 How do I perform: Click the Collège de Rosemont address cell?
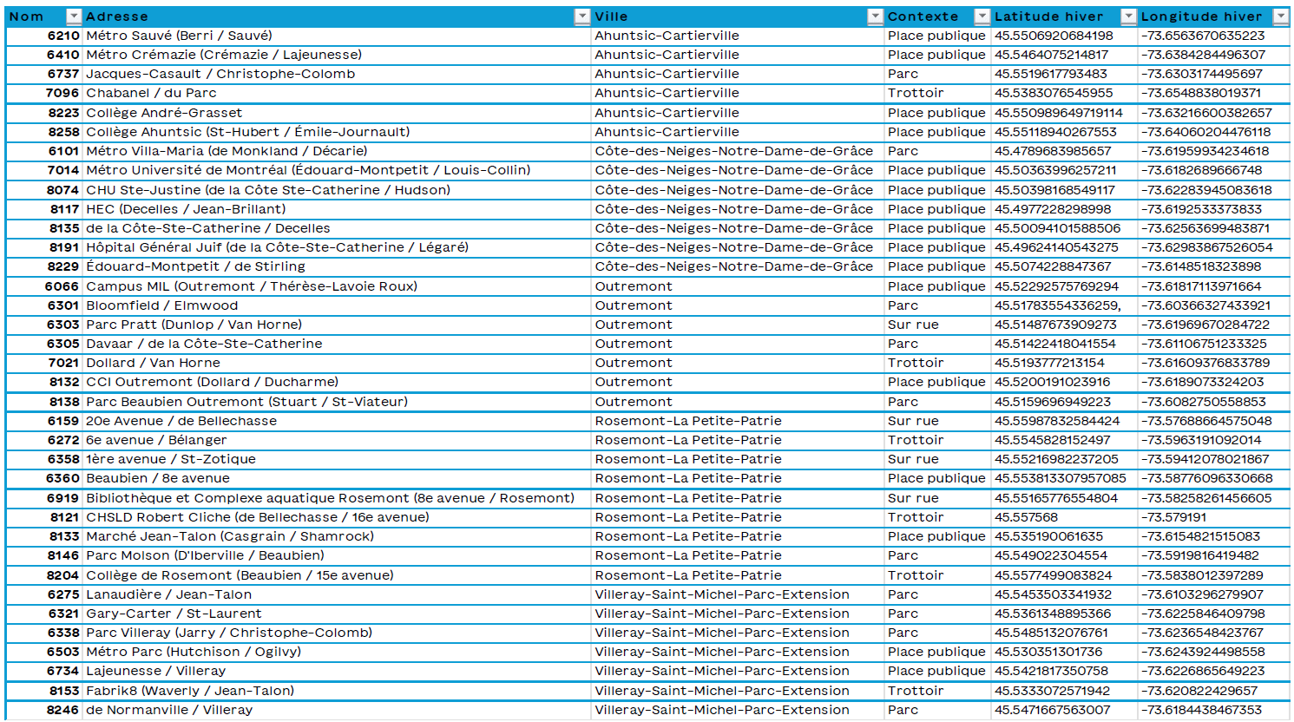337,575
